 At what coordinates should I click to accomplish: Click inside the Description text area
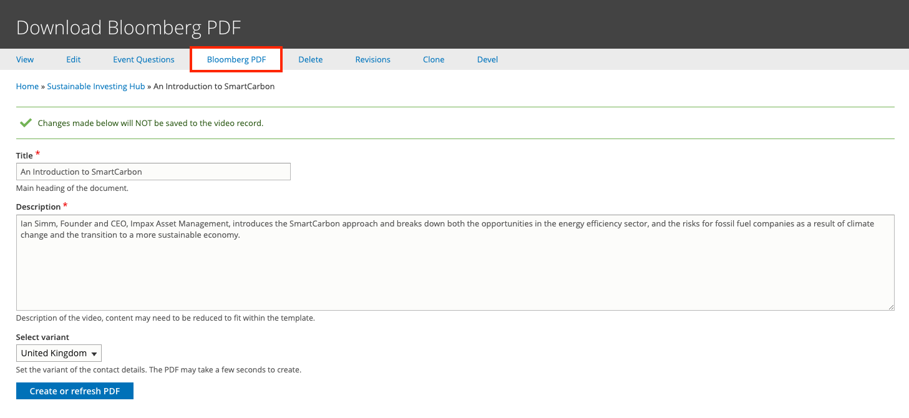pyautogui.click(x=455, y=263)
